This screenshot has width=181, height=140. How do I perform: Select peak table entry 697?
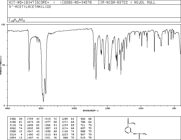tap(86, 128)
